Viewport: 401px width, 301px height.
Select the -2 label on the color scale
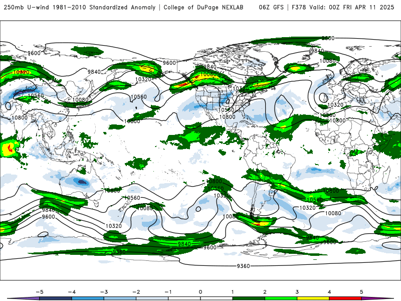click(x=136, y=292)
